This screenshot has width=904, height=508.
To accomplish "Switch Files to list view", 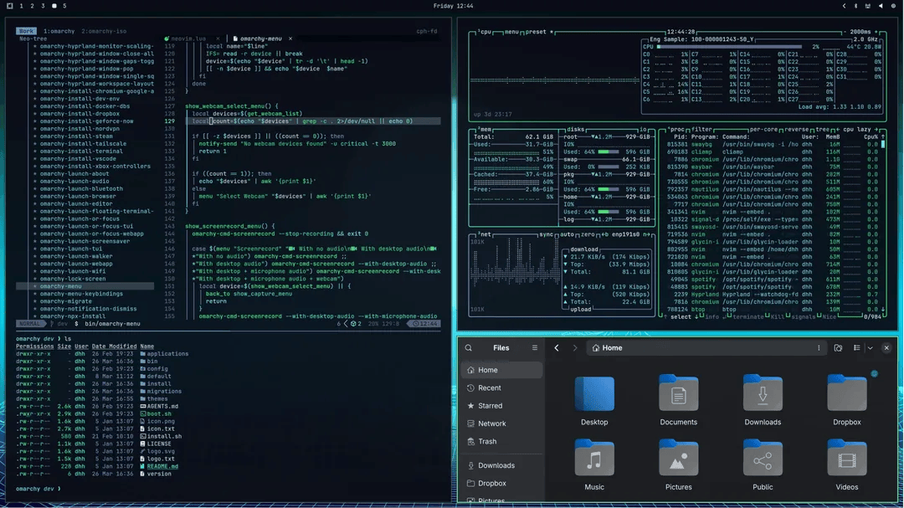I will point(857,347).
